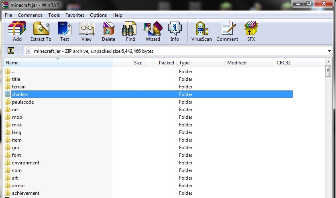Select the 'art' folder name

[15, 178]
